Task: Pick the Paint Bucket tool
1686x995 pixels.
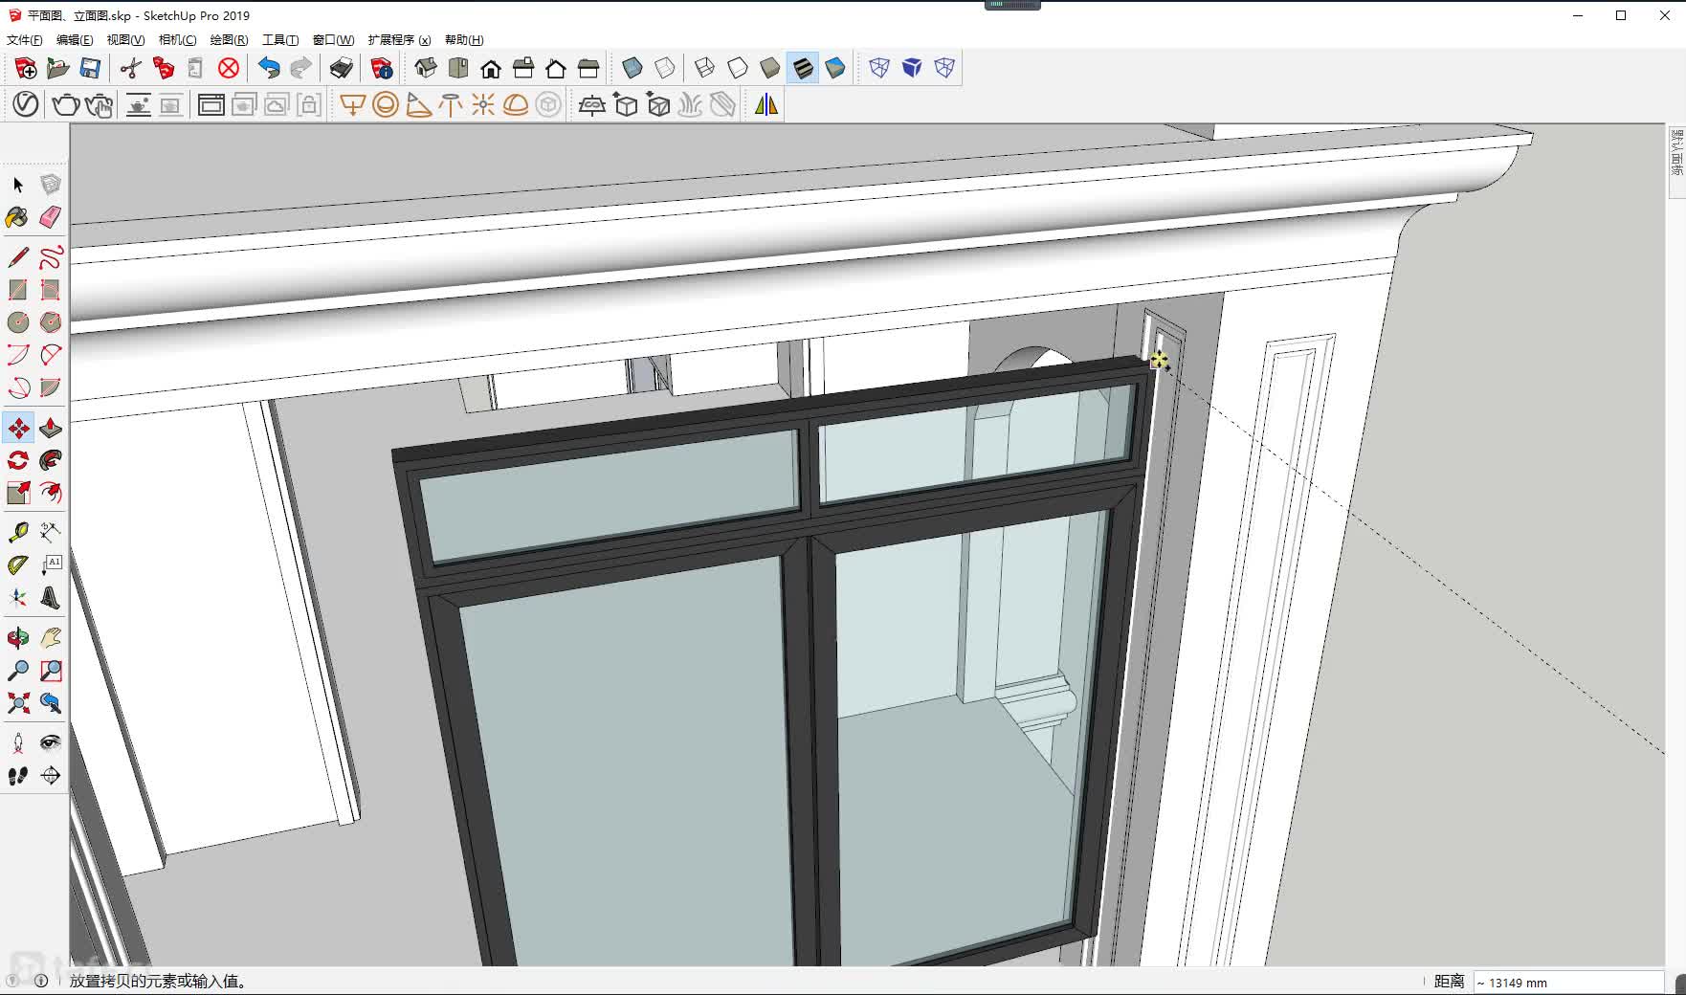Action: point(18,217)
